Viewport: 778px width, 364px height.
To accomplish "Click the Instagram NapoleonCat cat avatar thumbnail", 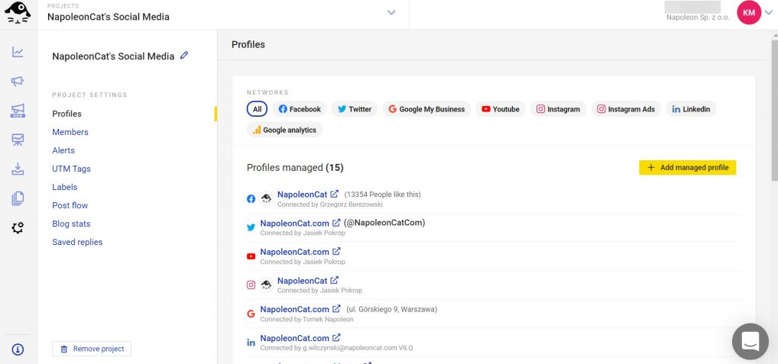I will tap(267, 285).
